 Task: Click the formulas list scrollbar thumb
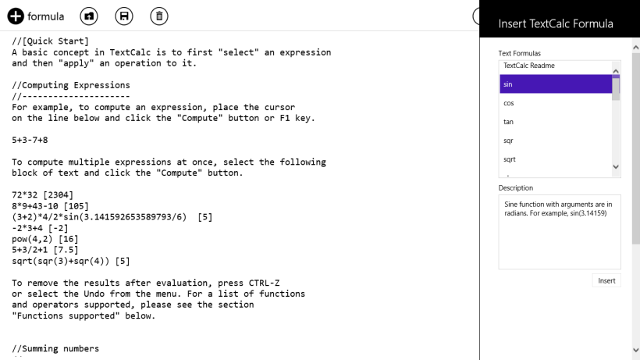point(616,87)
